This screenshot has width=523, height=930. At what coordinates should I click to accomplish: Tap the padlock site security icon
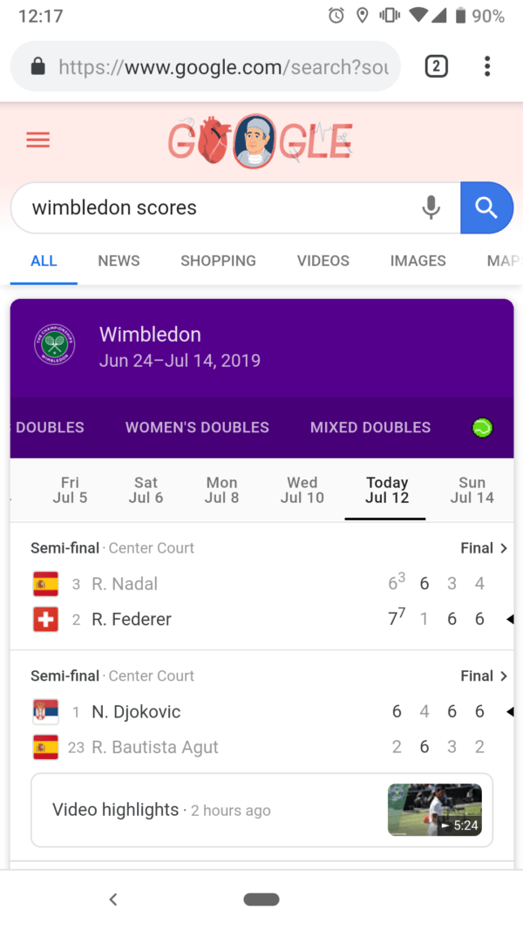pos(37,66)
